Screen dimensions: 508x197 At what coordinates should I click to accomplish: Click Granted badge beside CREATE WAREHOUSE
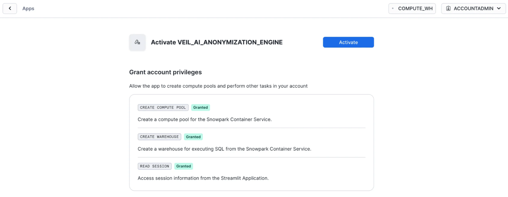click(x=193, y=137)
